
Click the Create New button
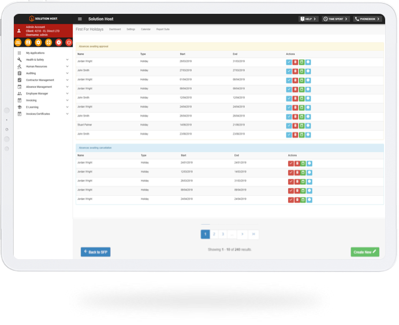[x=365, y=252]
